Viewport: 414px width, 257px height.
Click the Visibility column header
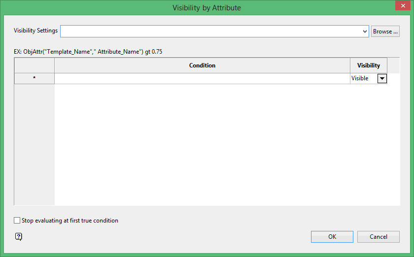tap(369, 65)
